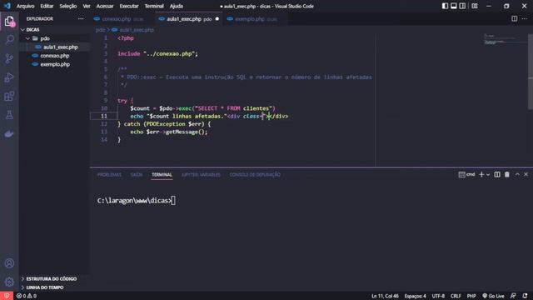Toggle secondary side bar layout icon
This screenshot has width=533, height=300.
tap(463, 6)
